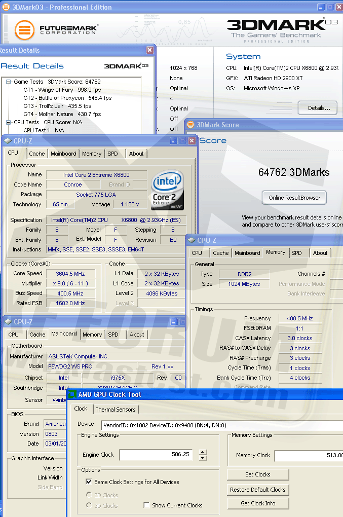This screenshot has height=517, width=343.
Task: Click the Engine Clock value field
Action: pyautogui.click(x=157, y=455)
